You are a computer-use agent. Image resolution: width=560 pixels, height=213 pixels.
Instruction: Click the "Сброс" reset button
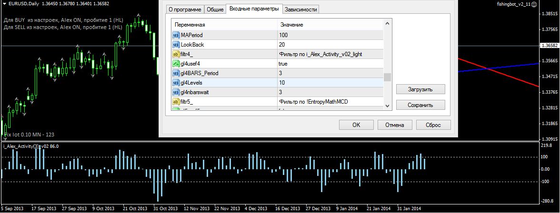433,125
